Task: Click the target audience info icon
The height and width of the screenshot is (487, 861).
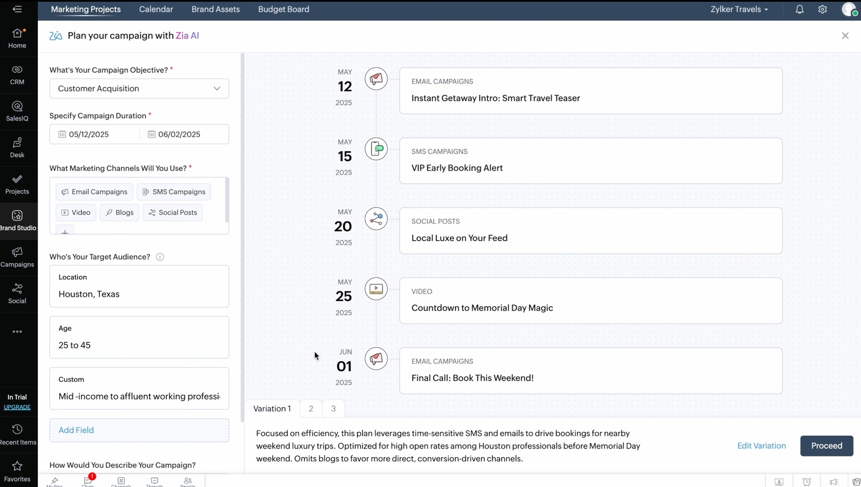Action: (160, 257)
